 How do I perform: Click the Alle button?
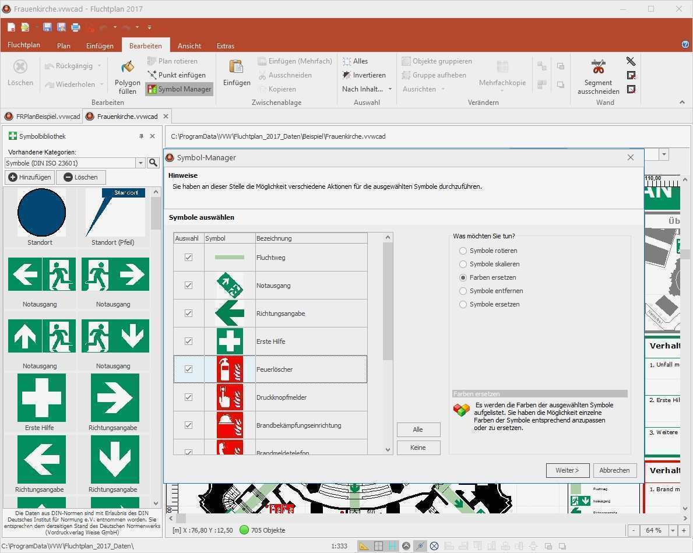pos(418,429)
